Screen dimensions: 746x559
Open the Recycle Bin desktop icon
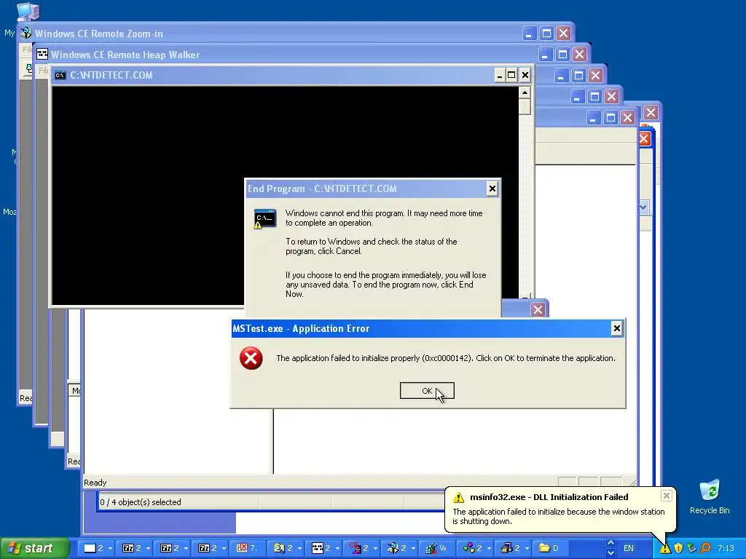tap(710, 497)
